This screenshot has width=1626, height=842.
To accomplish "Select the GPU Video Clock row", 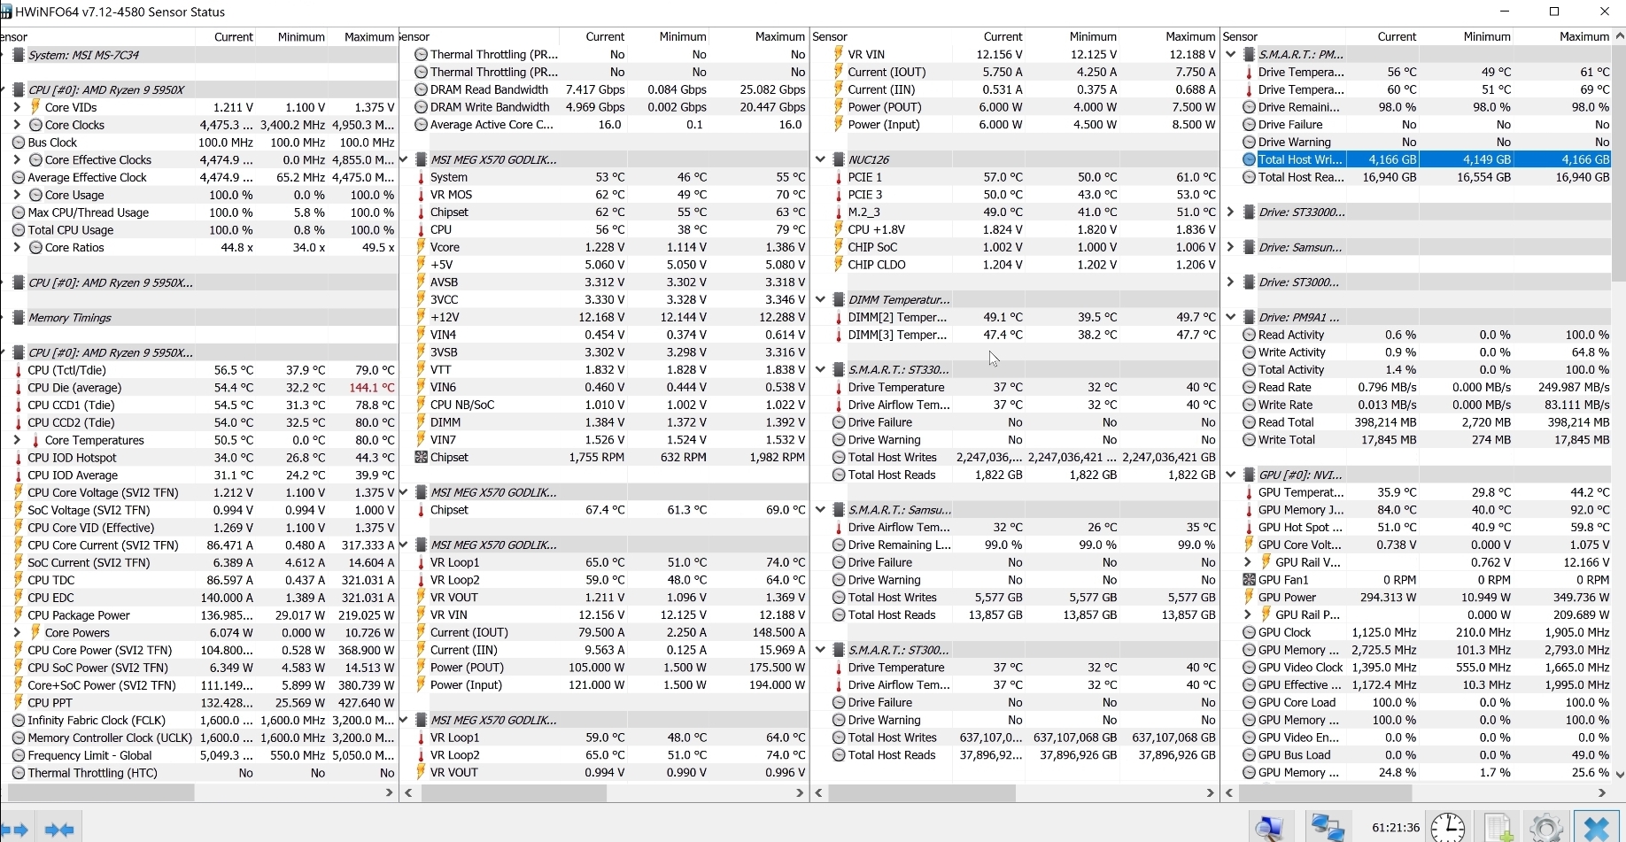I will [x=1425, y=668].
